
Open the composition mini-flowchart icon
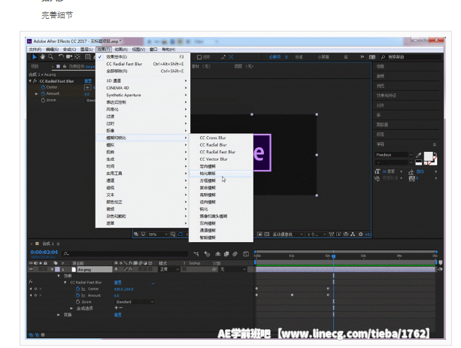[196, 253]
